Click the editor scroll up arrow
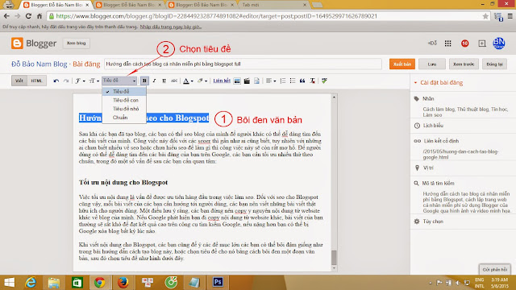This screenshot has height=290, width=516. (x=334, y=97)
